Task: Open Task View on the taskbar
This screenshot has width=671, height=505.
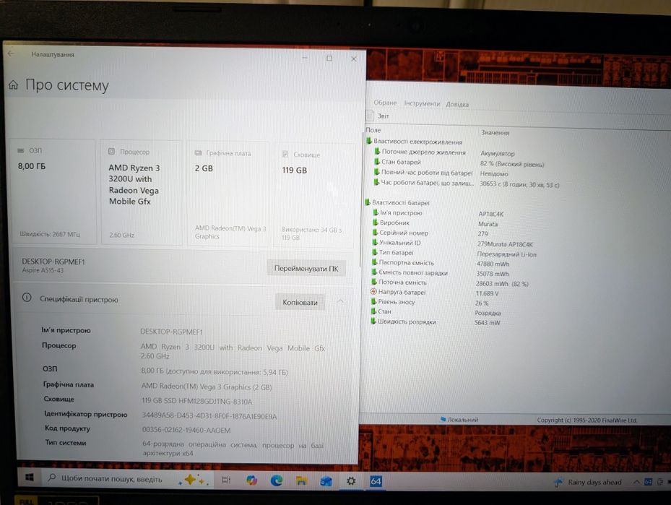Action: click(226, 480)
